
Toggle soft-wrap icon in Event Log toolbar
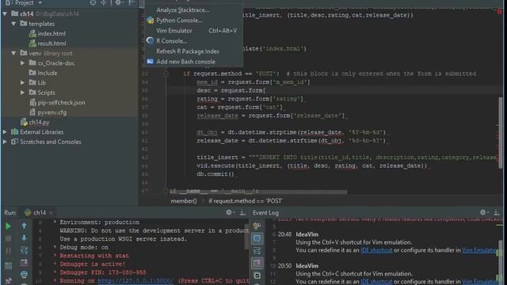pyautogui.click(x=257, y=250)
